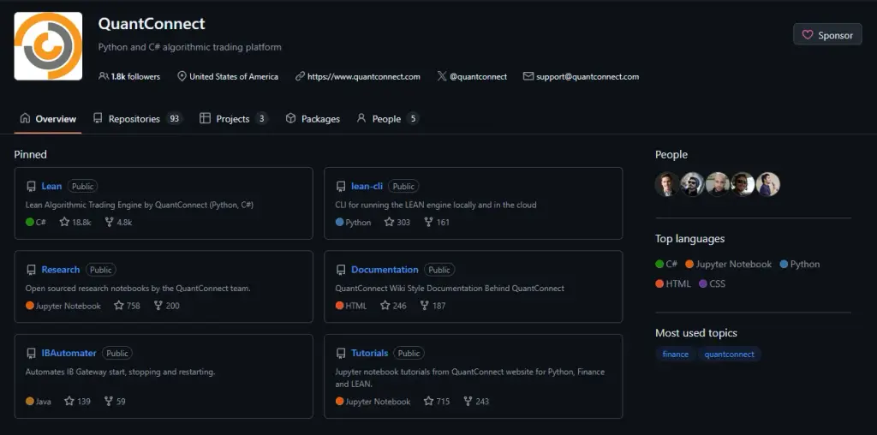Click the table icon in Projects tab

[x=206, y=118]
